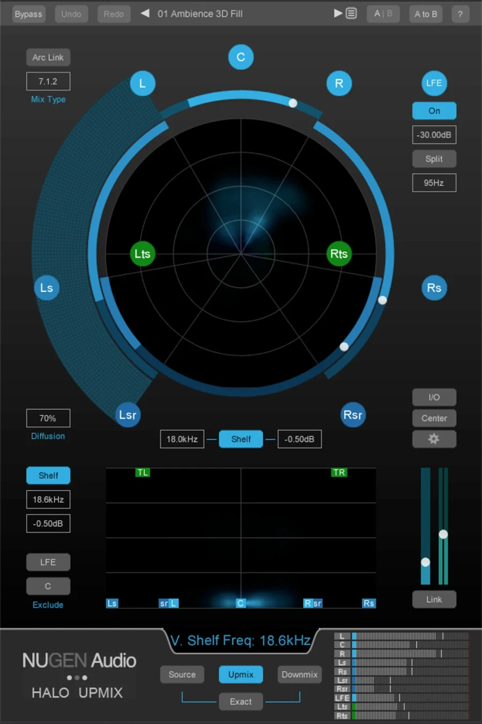Select the green Rts height node

click(339, 253)
